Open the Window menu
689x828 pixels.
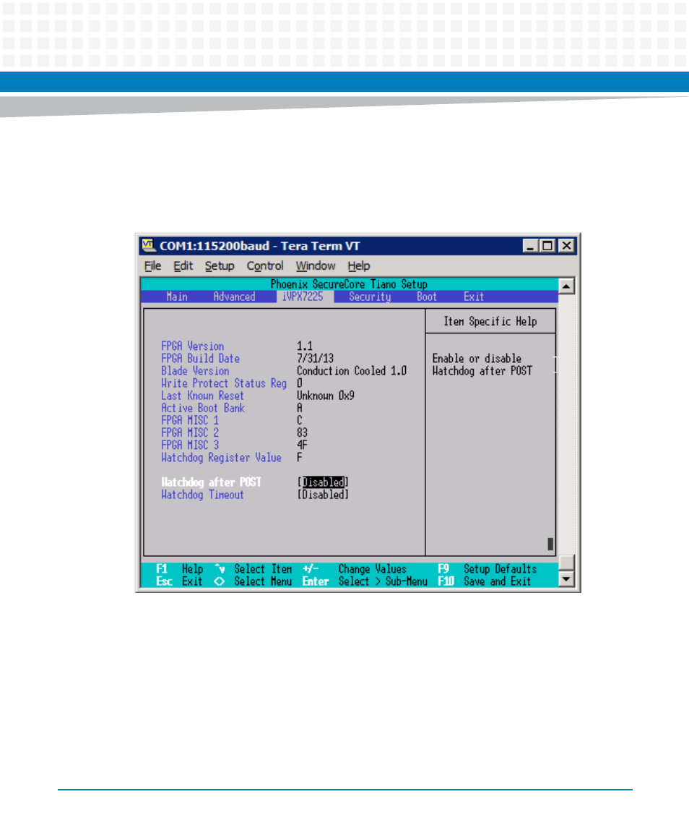[316, 266]
